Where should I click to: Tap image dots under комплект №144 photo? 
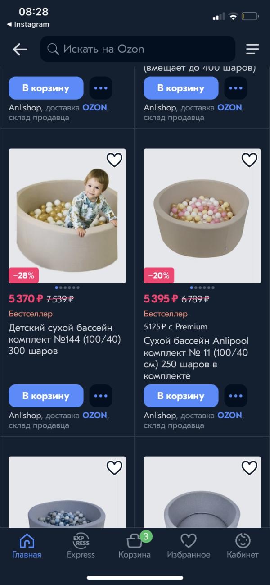click(67, 288)
